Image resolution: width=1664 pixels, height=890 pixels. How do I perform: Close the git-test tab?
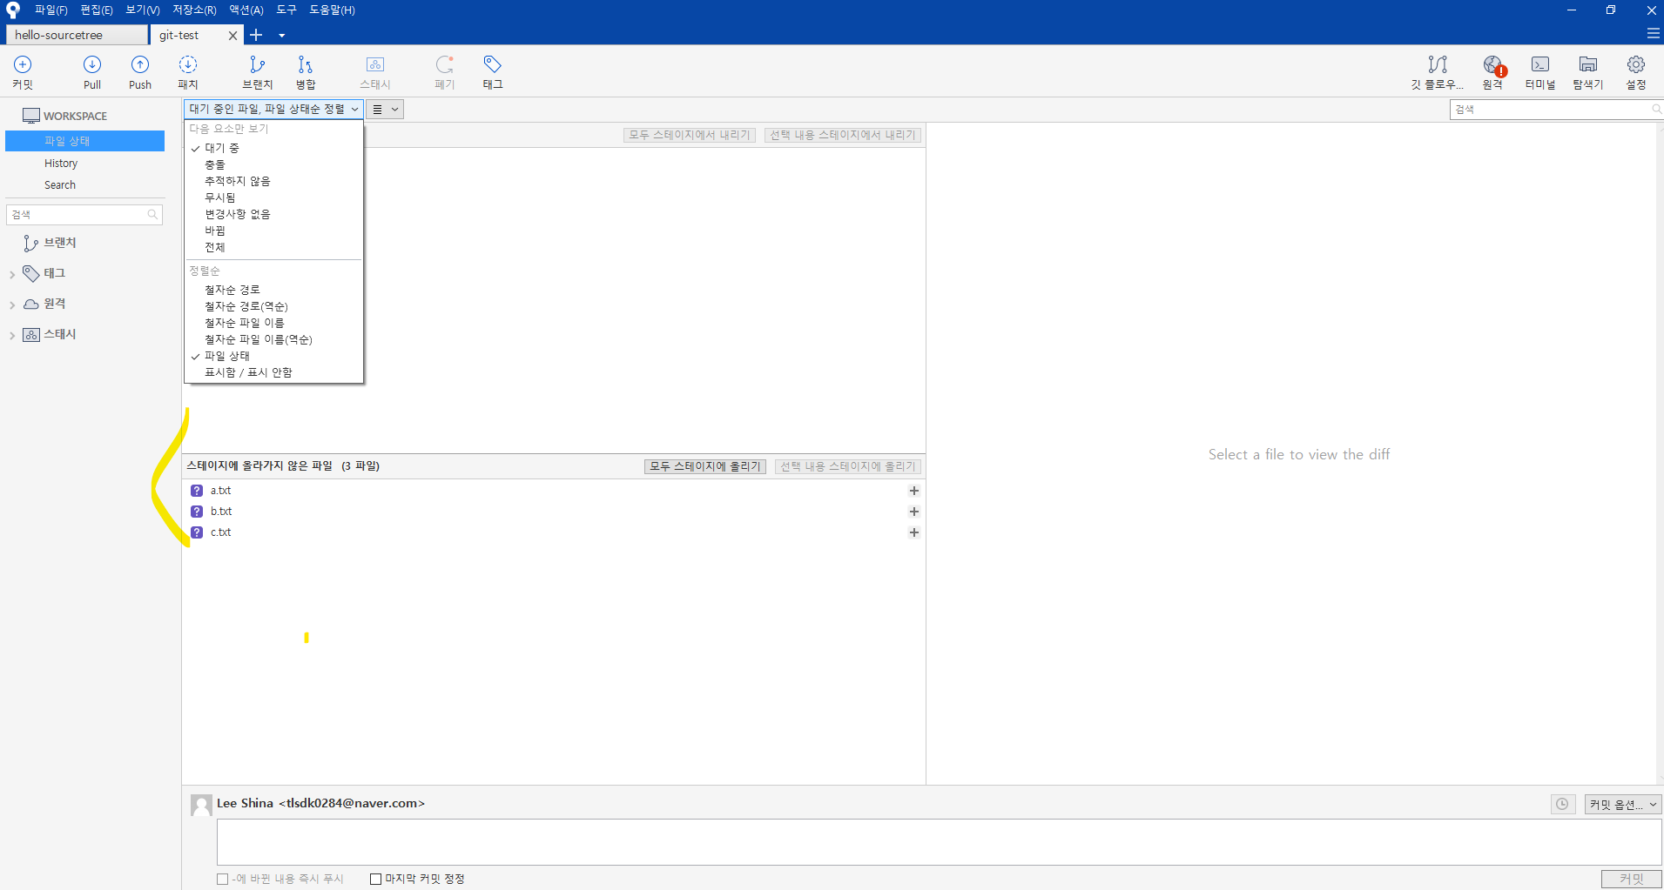tap(232, 36)
